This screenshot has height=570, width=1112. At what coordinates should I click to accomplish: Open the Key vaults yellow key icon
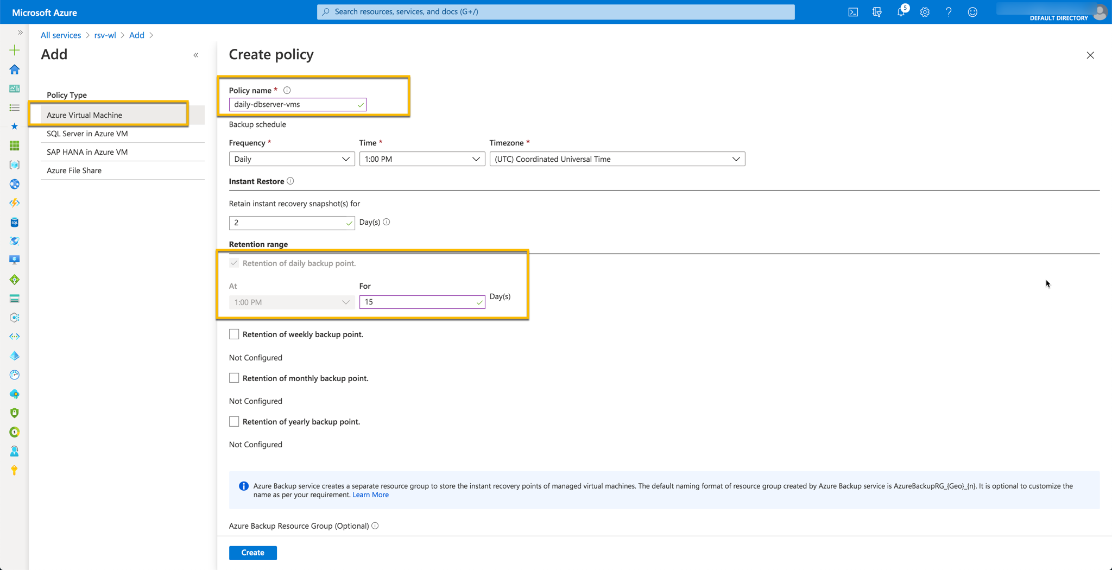pyautogui.click(x=15, y=470)
